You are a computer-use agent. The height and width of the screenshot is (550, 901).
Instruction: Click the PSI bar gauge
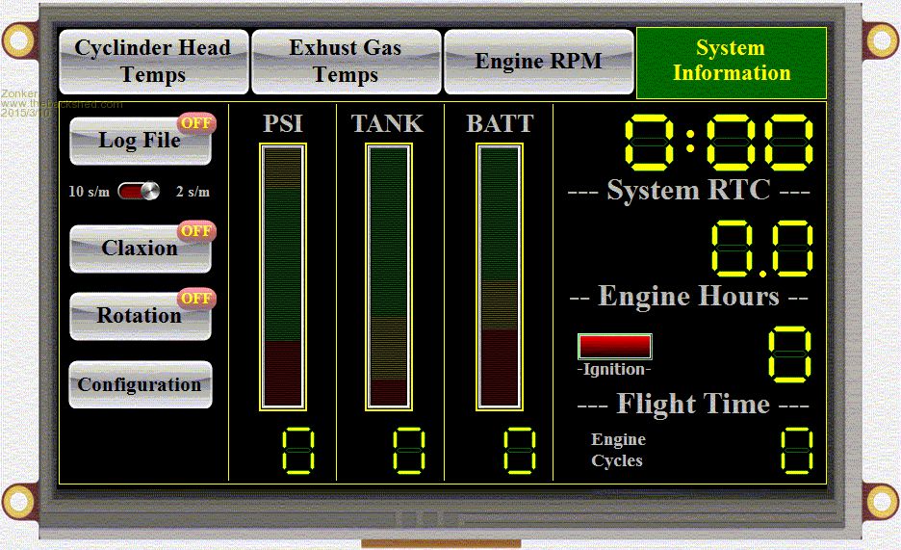point(283,277)
